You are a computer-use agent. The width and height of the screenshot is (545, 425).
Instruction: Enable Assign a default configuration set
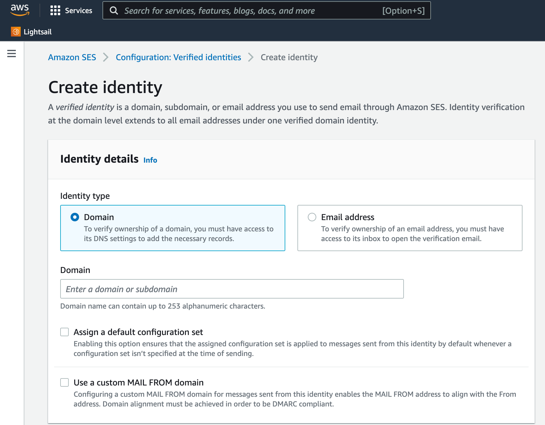tap(64, 332)
